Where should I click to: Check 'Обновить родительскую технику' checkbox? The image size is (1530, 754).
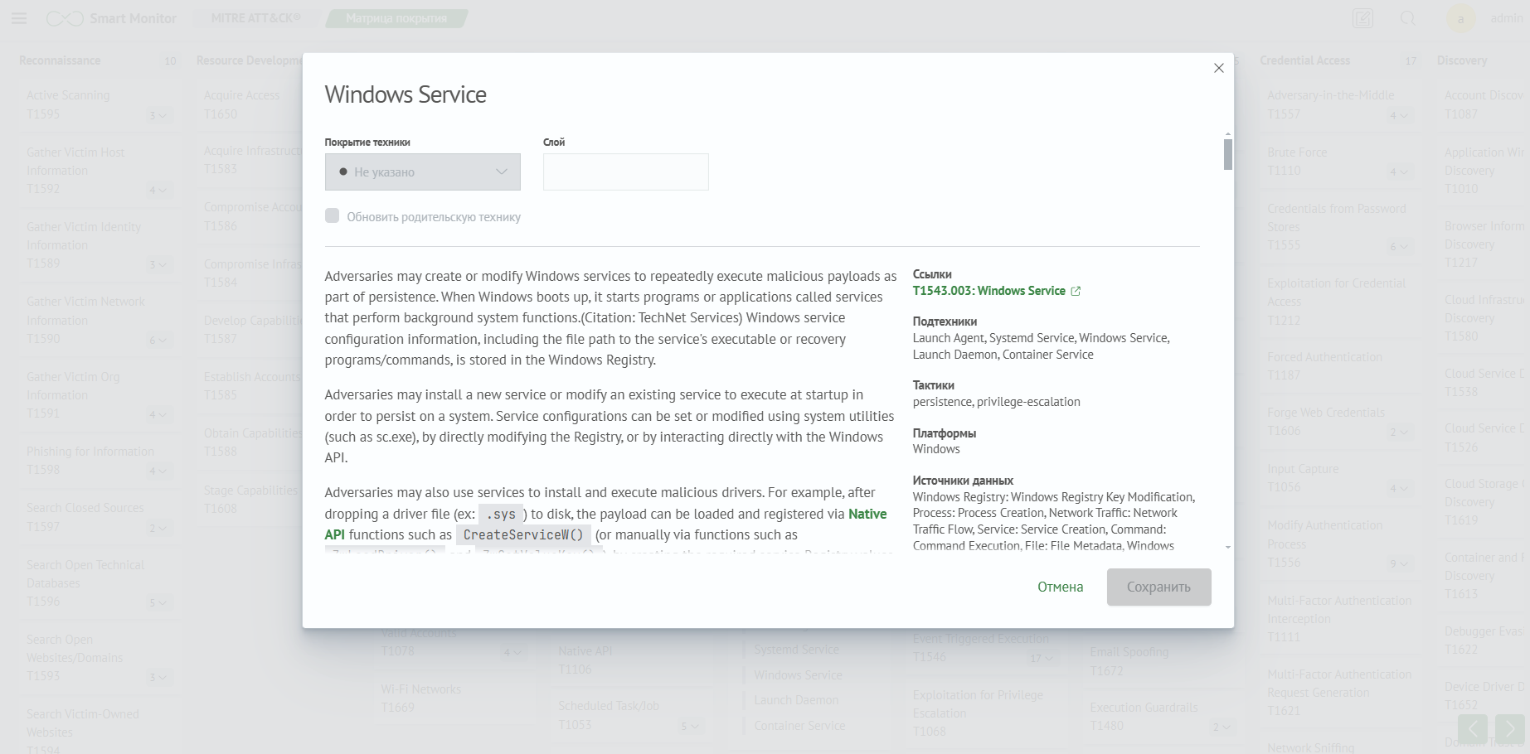click(332, 216)
